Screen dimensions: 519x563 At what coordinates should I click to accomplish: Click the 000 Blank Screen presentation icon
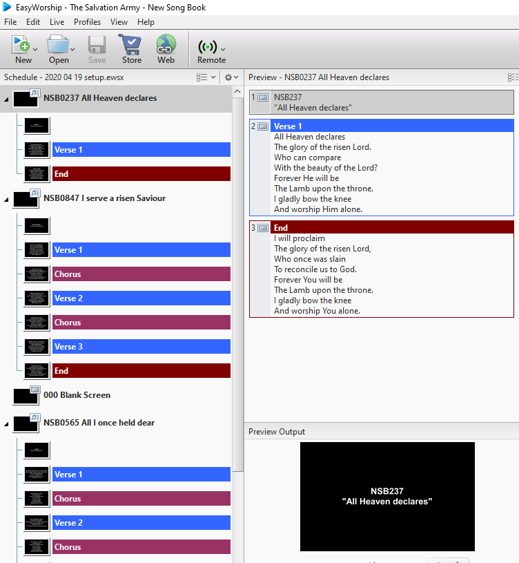(26, 395)
